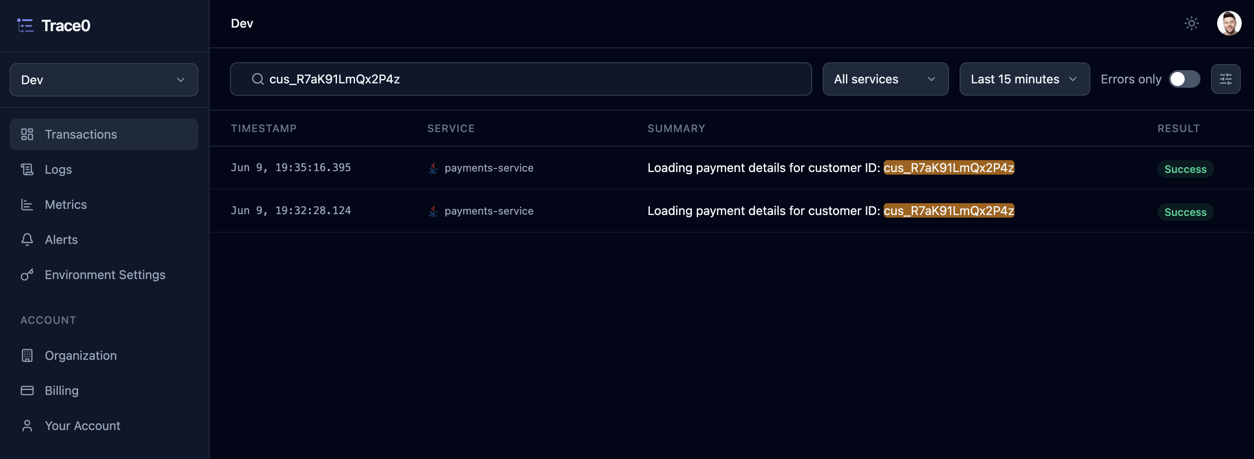This screenshot has height=459, width=1254.
Task: Select timestamp Jun 9, 19:32:28.124
Action: click(x=290, y=210)
